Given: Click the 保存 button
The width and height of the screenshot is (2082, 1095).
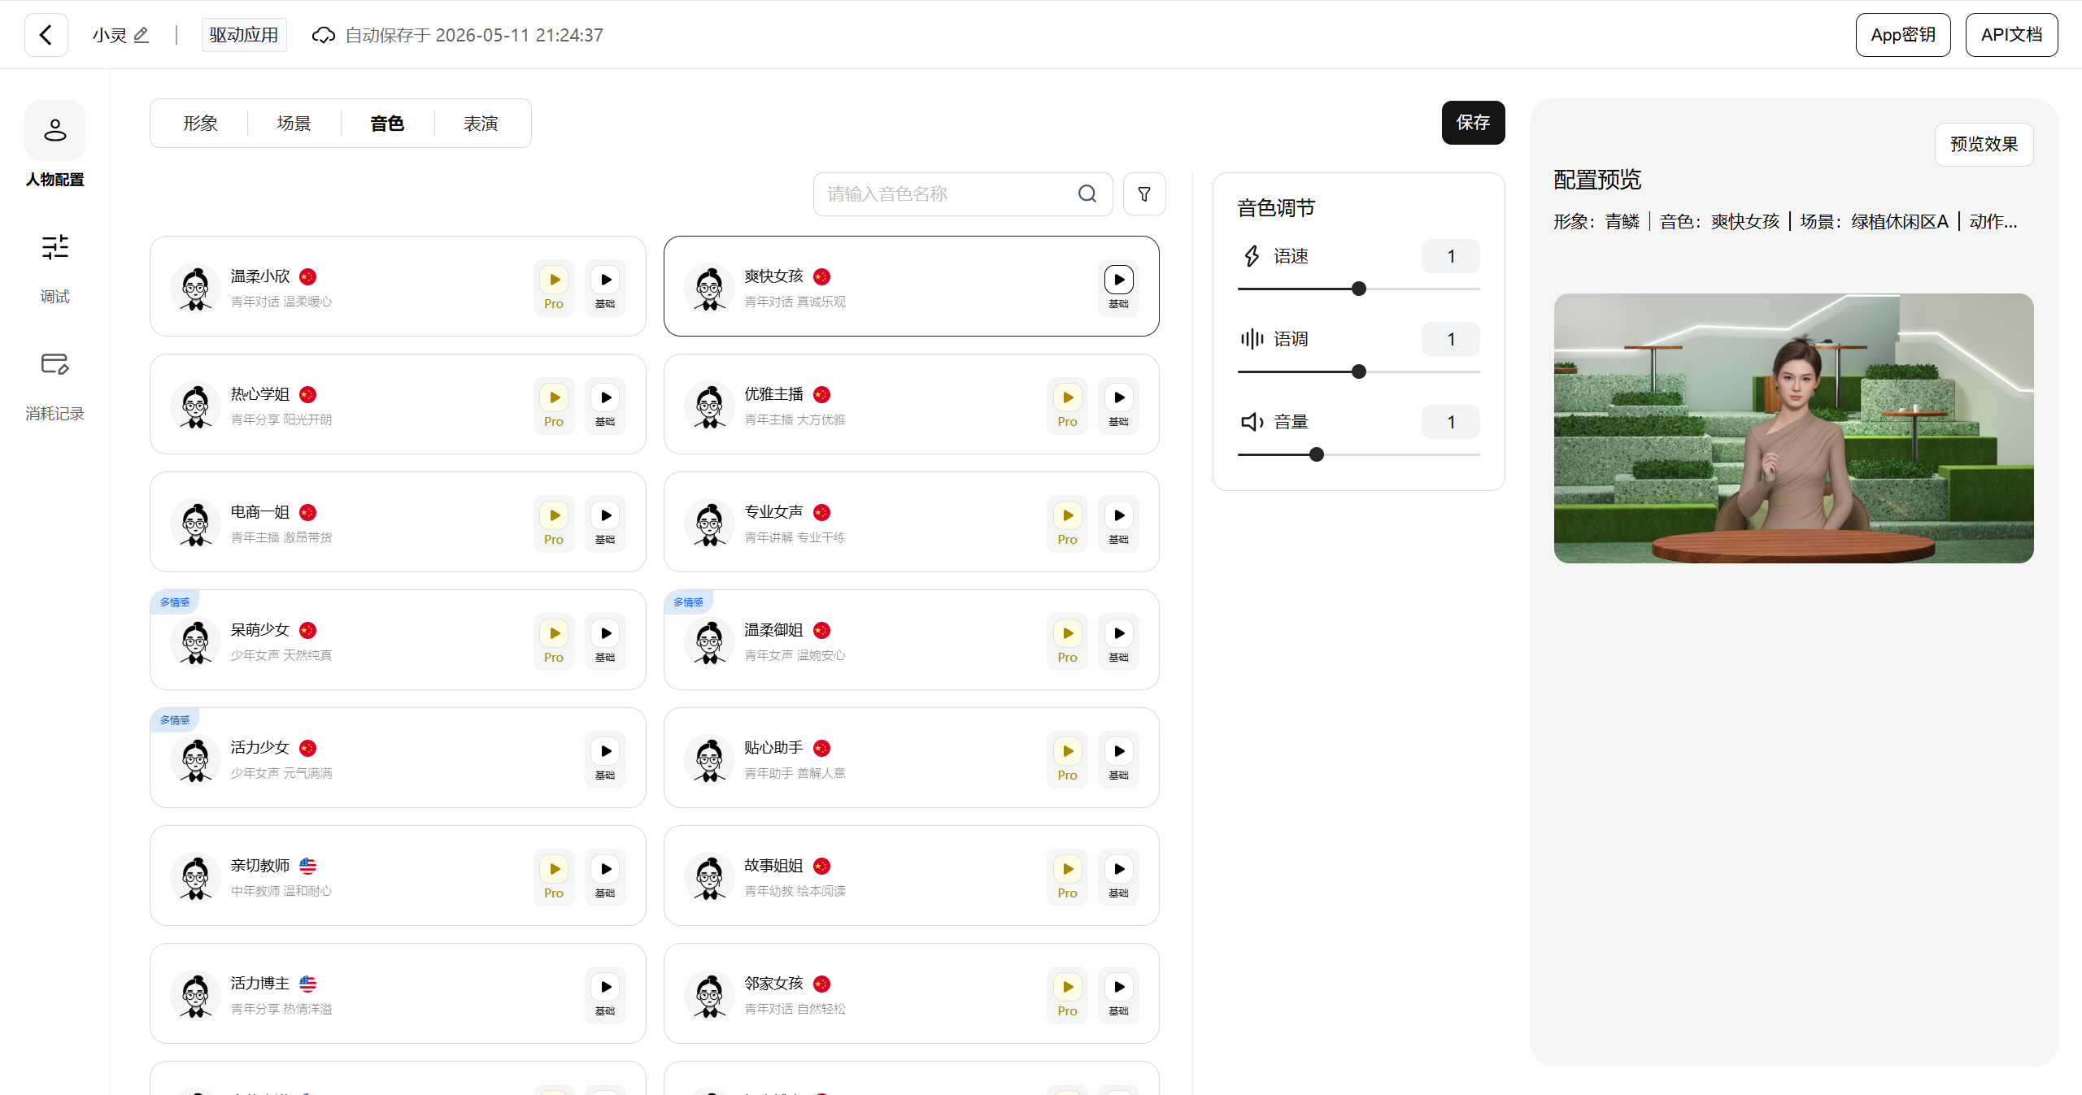Looking at the screenshot, I should 1473,123.
